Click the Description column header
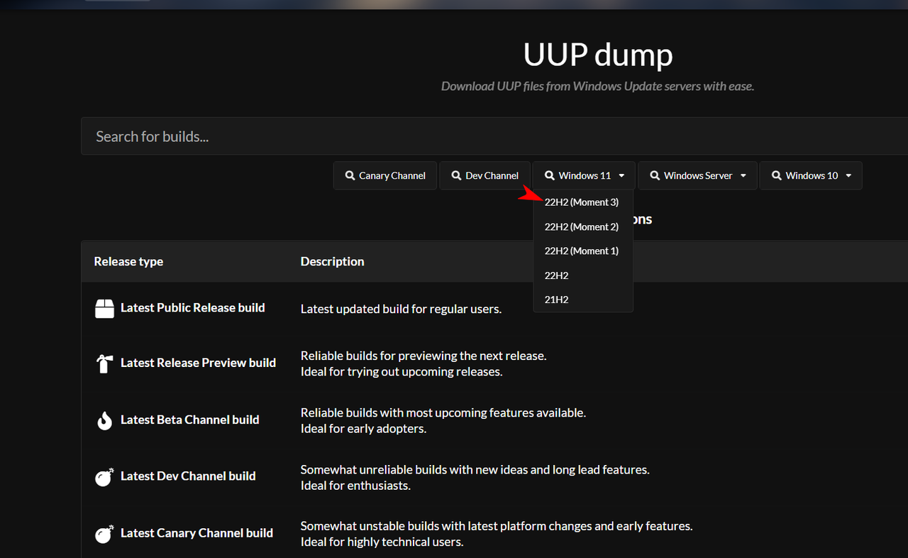This screenshot has width=908, height=558. tap(332, 261)
